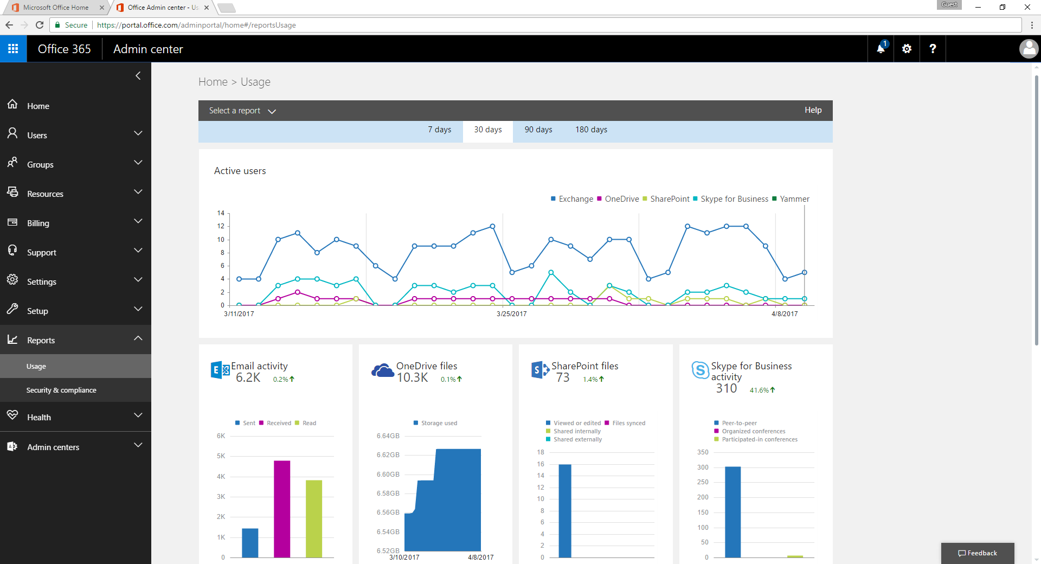This screenshot has width=1041, height=564.
Task: Expand the Users menu chevron
Action: [138, 133]
